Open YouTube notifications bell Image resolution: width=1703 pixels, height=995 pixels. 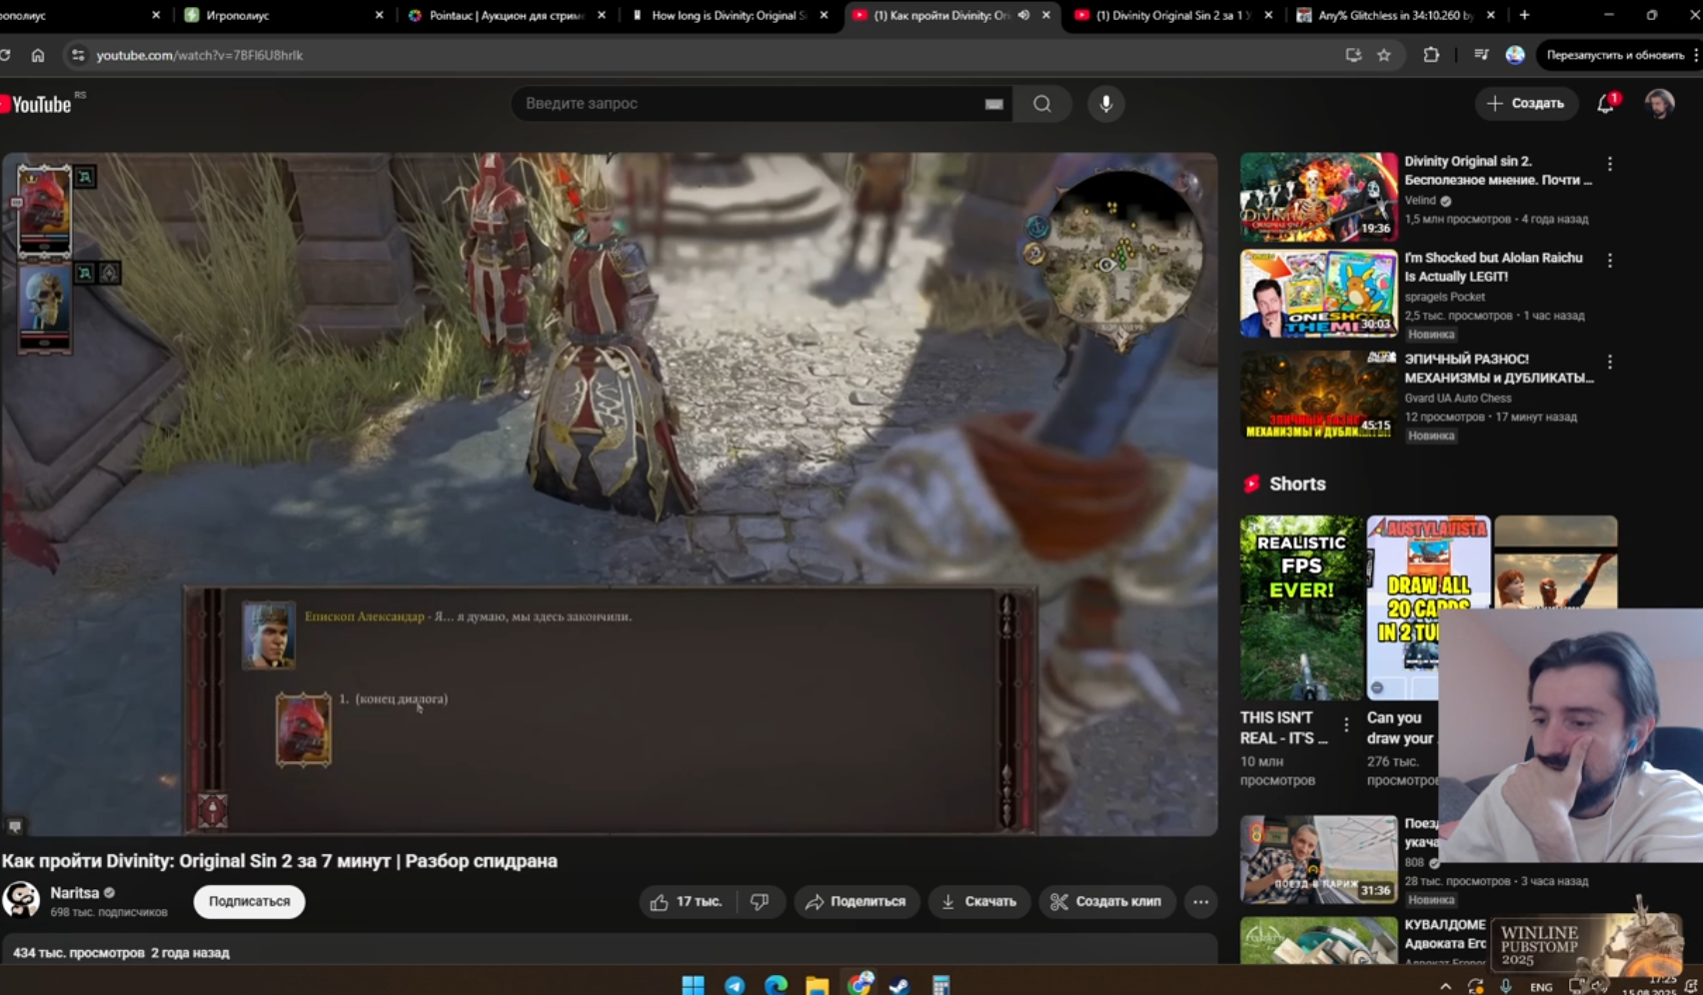pos(1606,104)
